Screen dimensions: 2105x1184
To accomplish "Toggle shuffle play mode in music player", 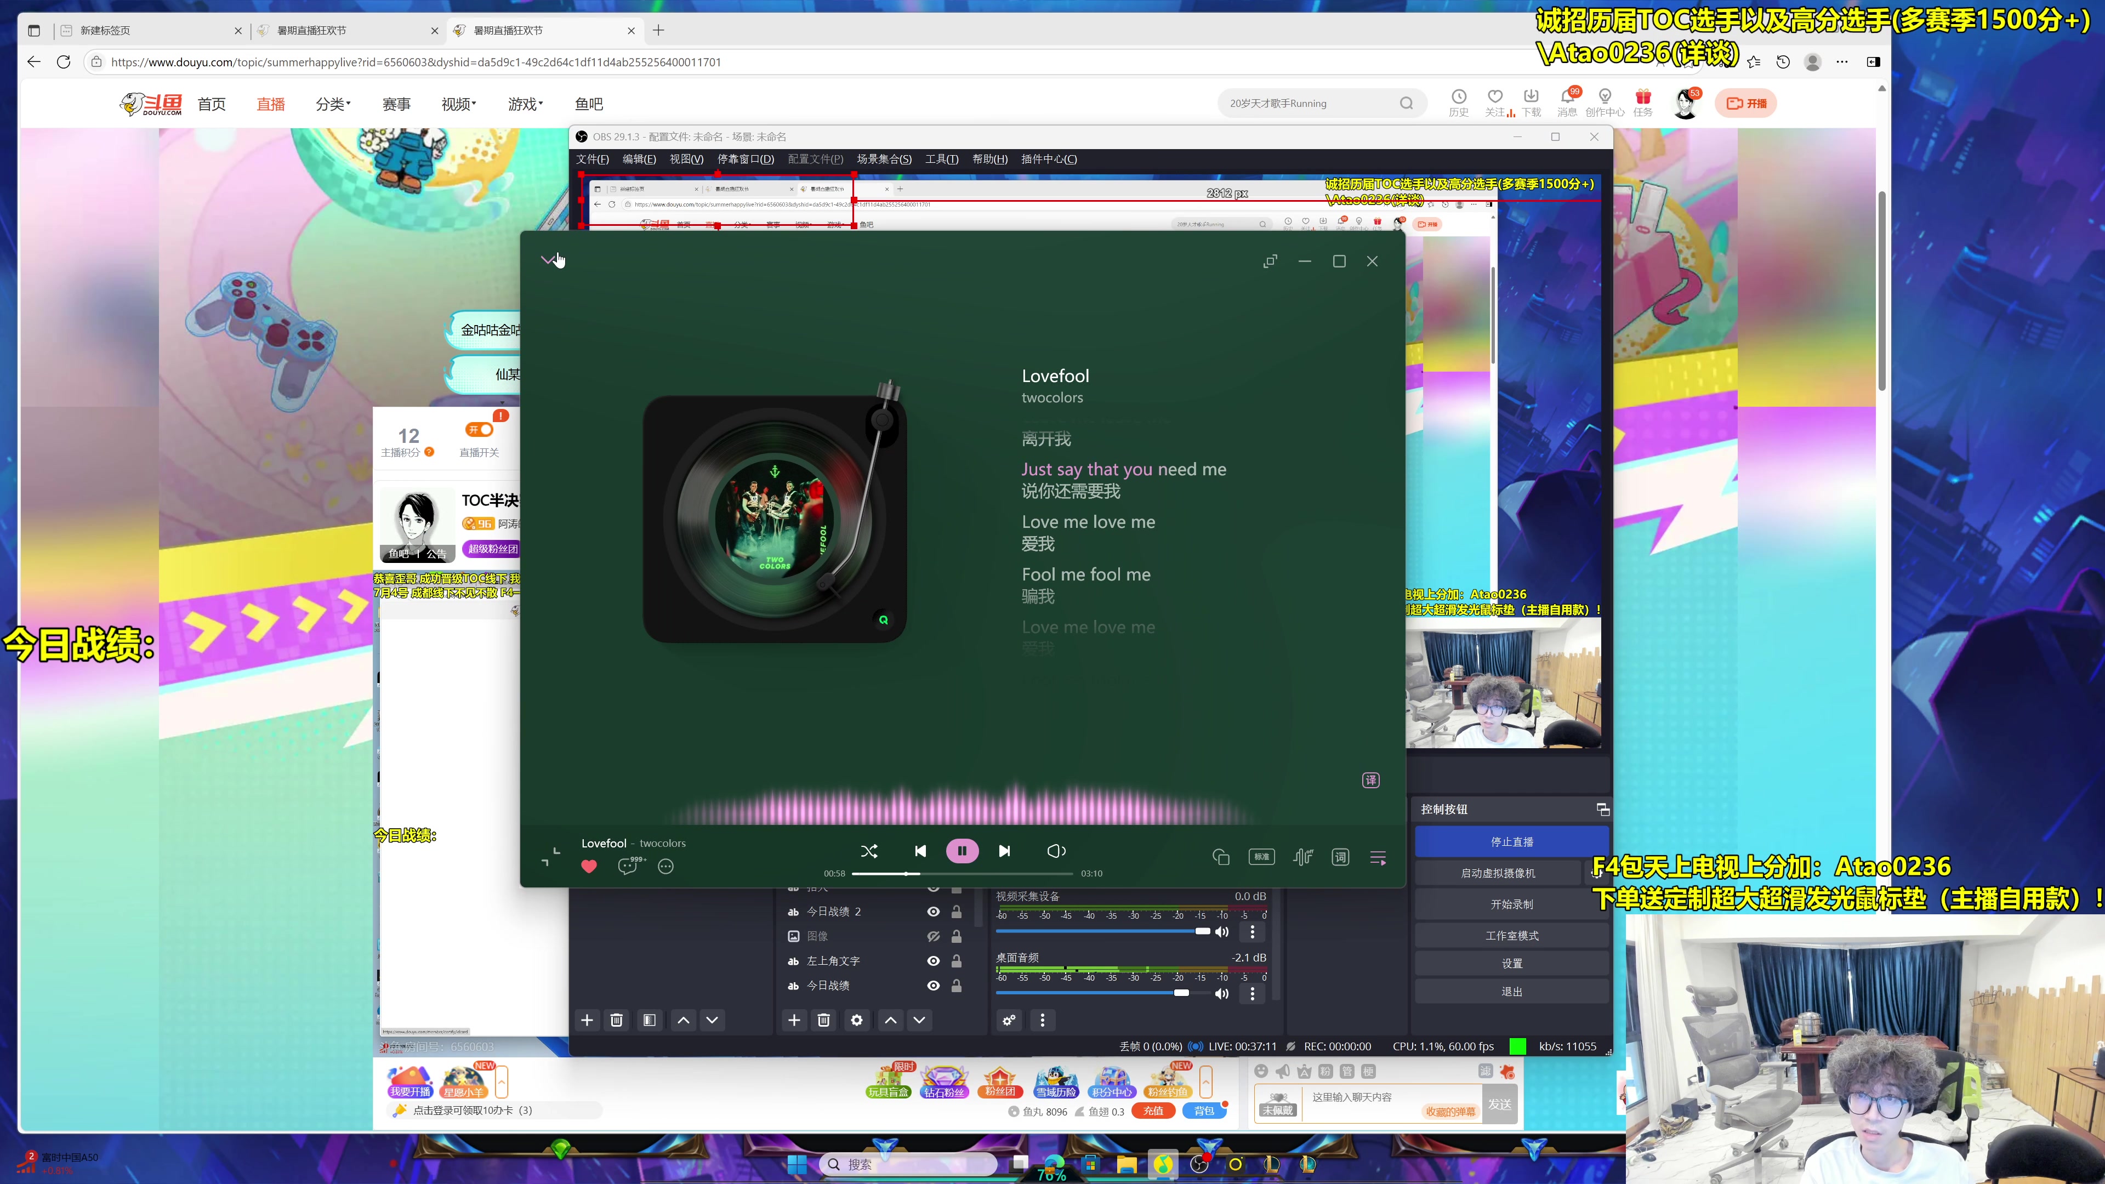I will pyautogui.click(x=869, y=851).
